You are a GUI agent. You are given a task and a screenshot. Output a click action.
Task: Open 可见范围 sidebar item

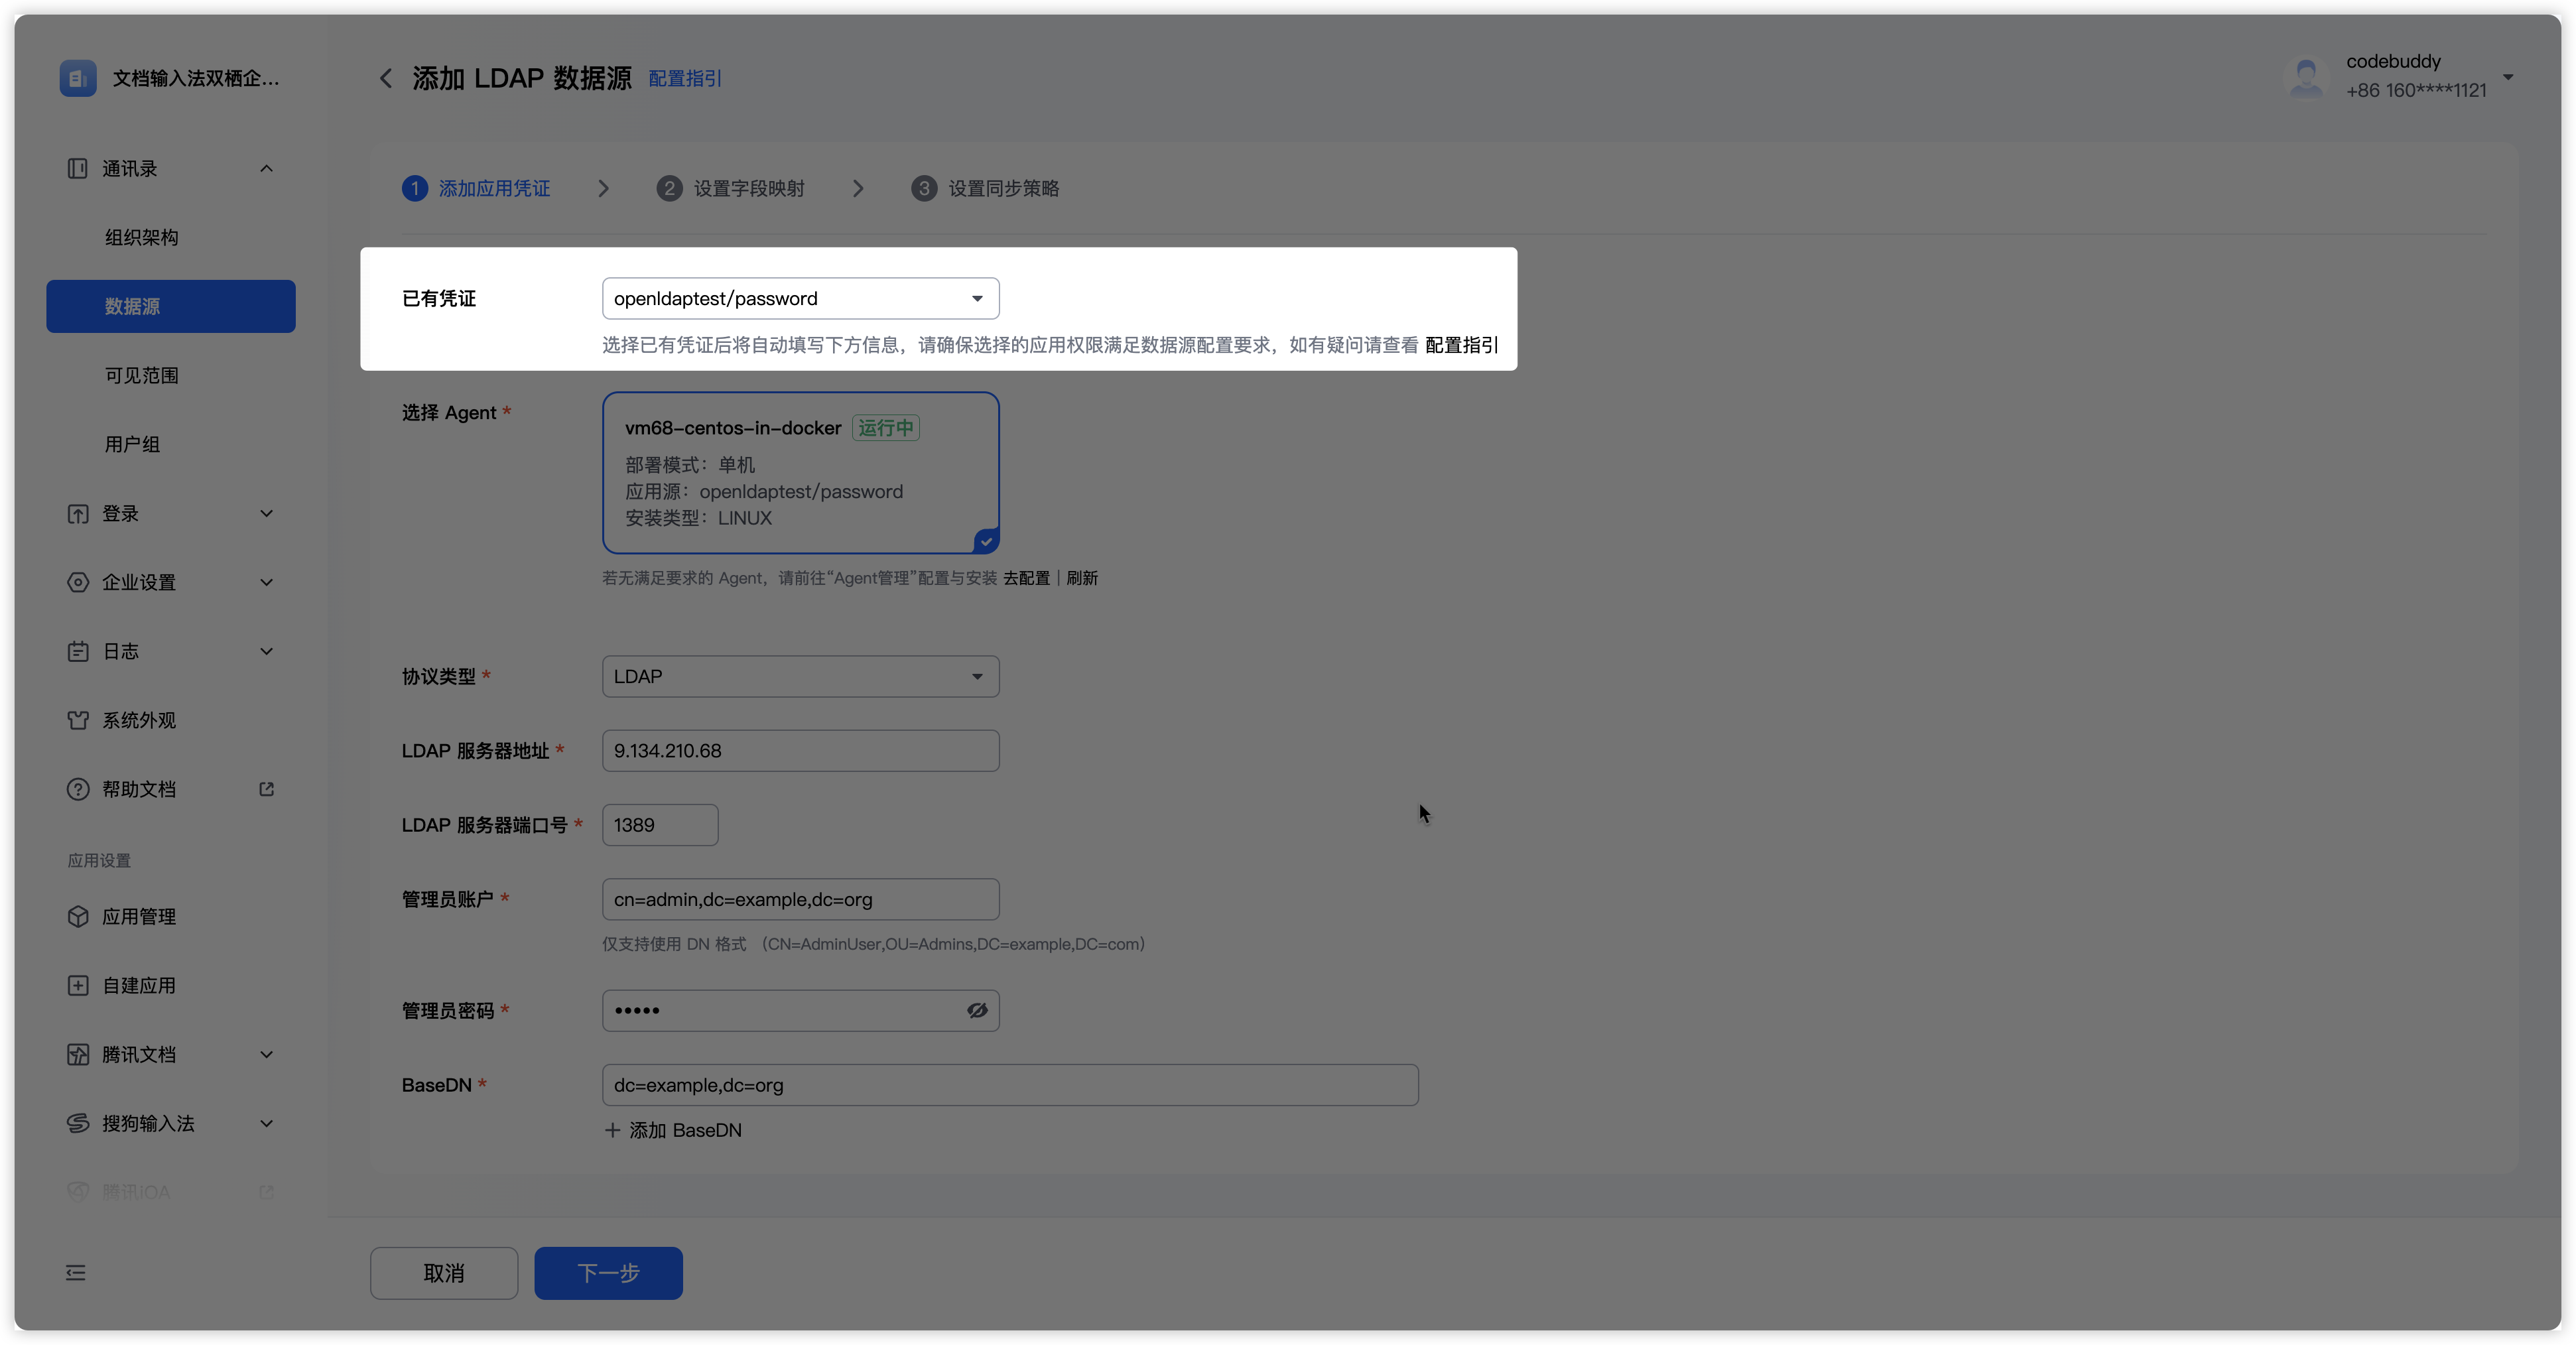[x=141, y=375]
